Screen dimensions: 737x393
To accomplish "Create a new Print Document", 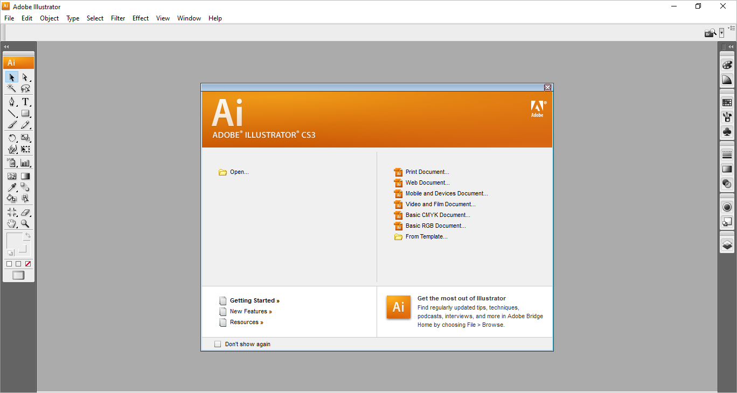I will 427,172.
